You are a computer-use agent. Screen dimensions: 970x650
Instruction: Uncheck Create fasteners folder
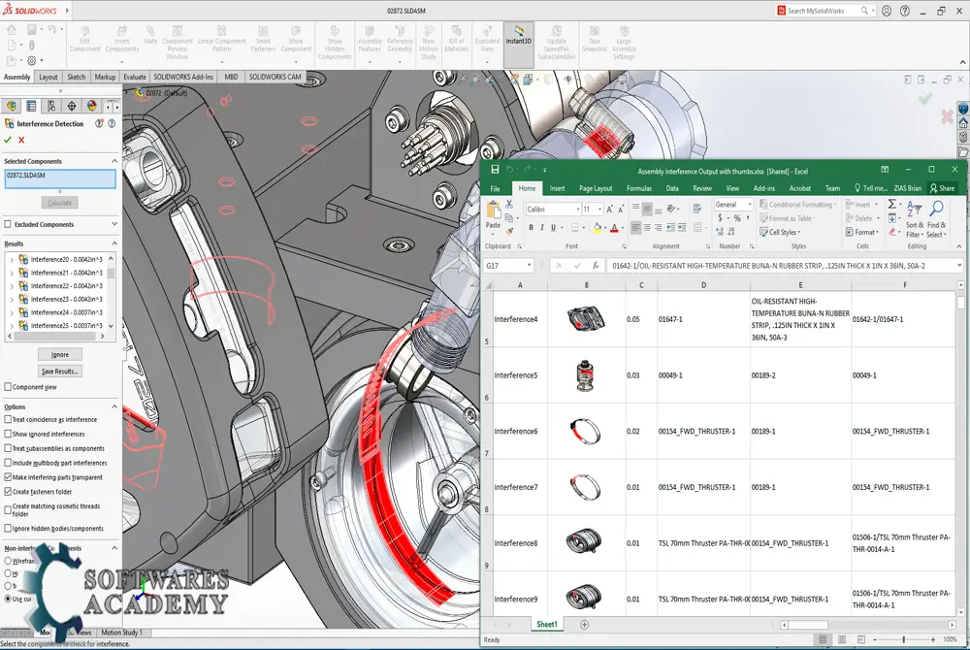pos(8,492)
